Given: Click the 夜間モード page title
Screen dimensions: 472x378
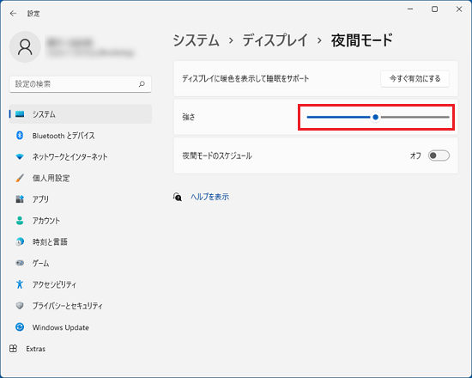Looking at the screenshot, I should tap(362, 40).
